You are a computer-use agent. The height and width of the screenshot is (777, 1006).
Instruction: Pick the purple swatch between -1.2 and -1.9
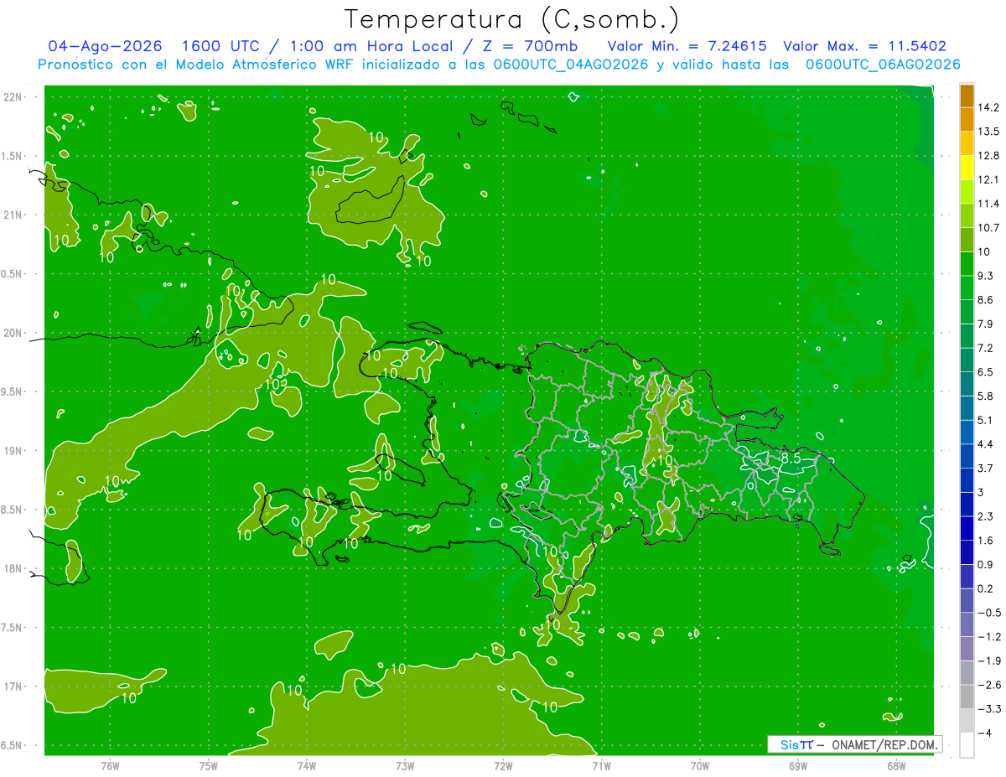[967, 649]
